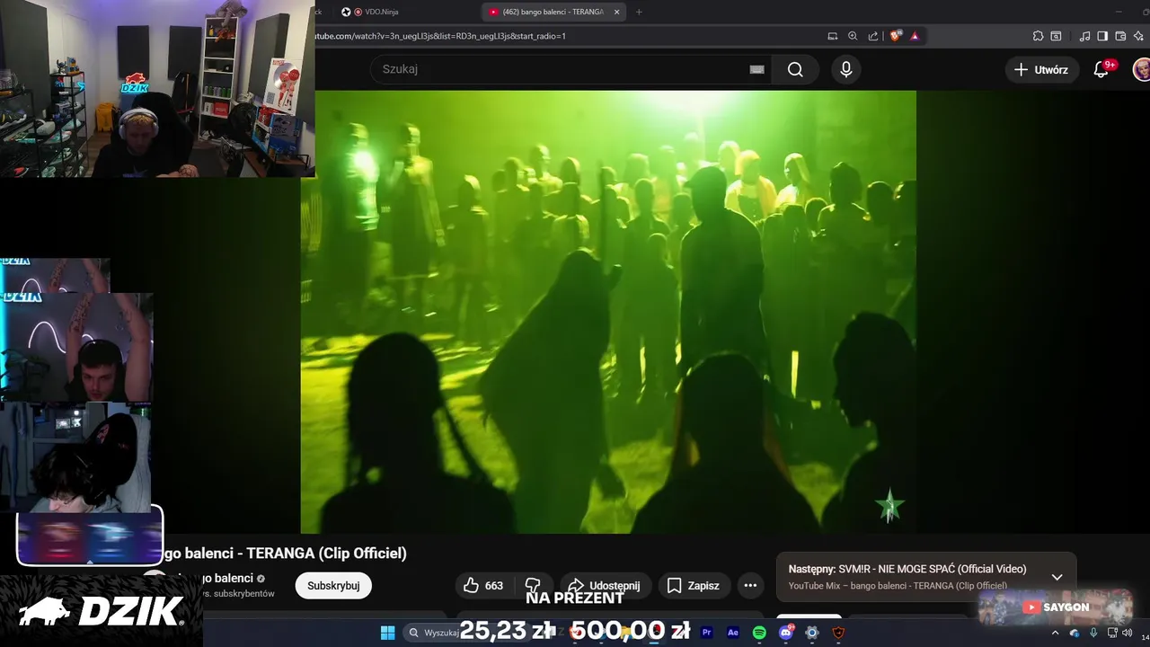Open the media playlist music note icon
The width and height of the screenshot is (1150, 647).
(1084, 36)
